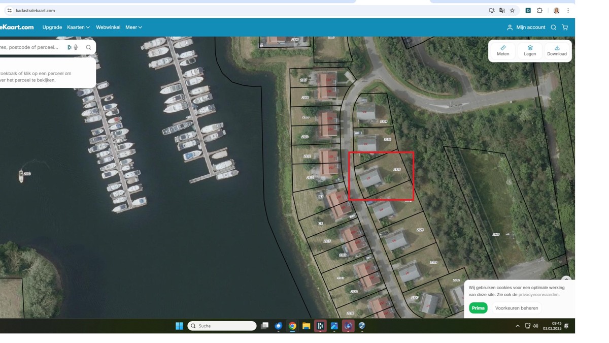The height and width of the screenshot is (343, 609).
Task: Accept cookies with the Prima button
Action: (x=478, y=308)
